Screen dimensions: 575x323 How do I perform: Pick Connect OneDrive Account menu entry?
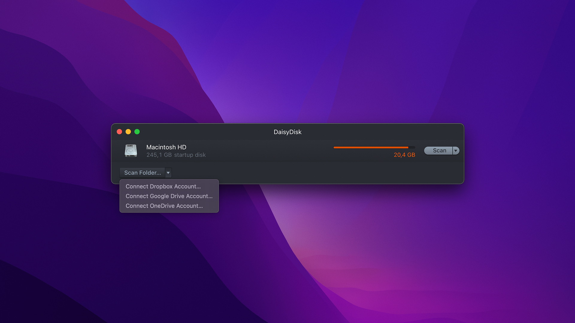point(164,206)
